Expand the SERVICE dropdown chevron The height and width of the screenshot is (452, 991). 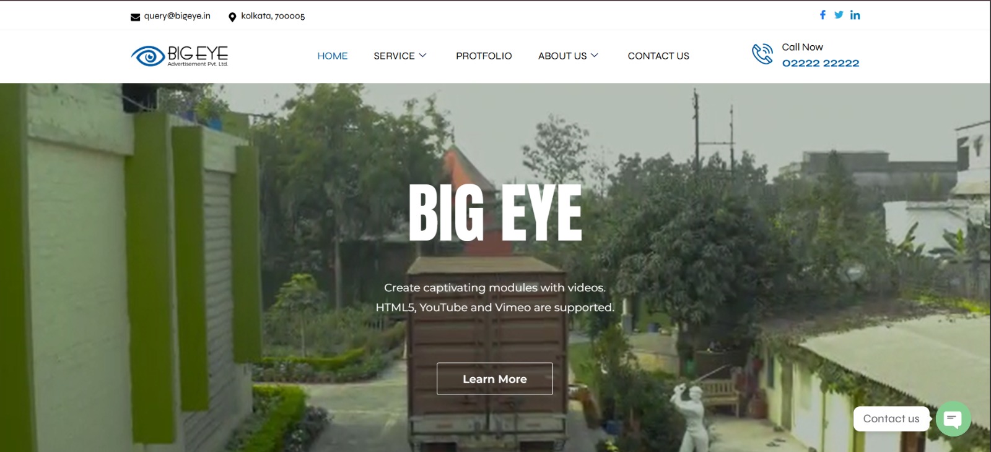[x=423, y=56]
